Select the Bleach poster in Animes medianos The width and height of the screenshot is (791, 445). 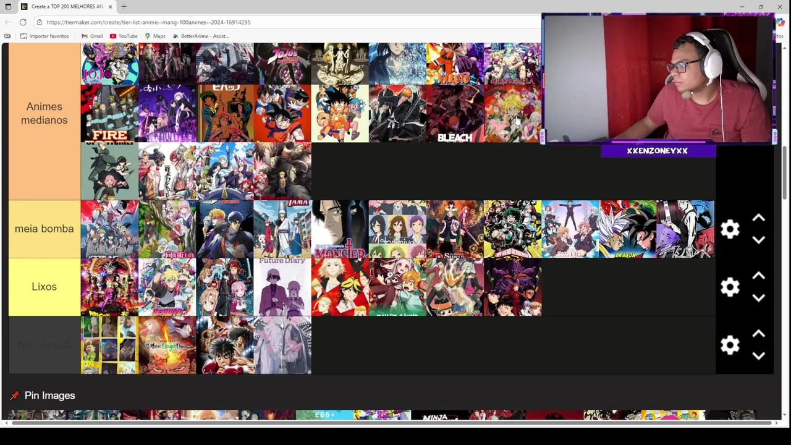pyautogui.click(x=455, y=114)
